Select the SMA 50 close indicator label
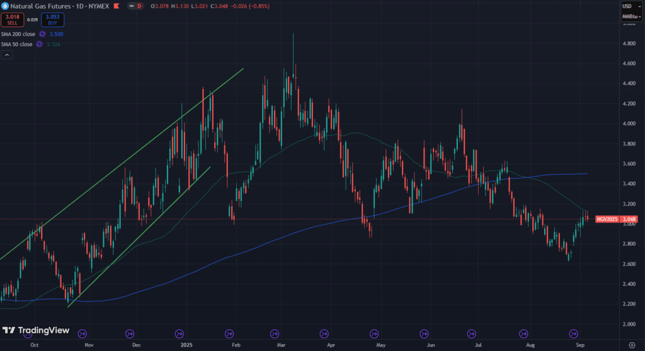645x351 pixels. tap(16, 44)
